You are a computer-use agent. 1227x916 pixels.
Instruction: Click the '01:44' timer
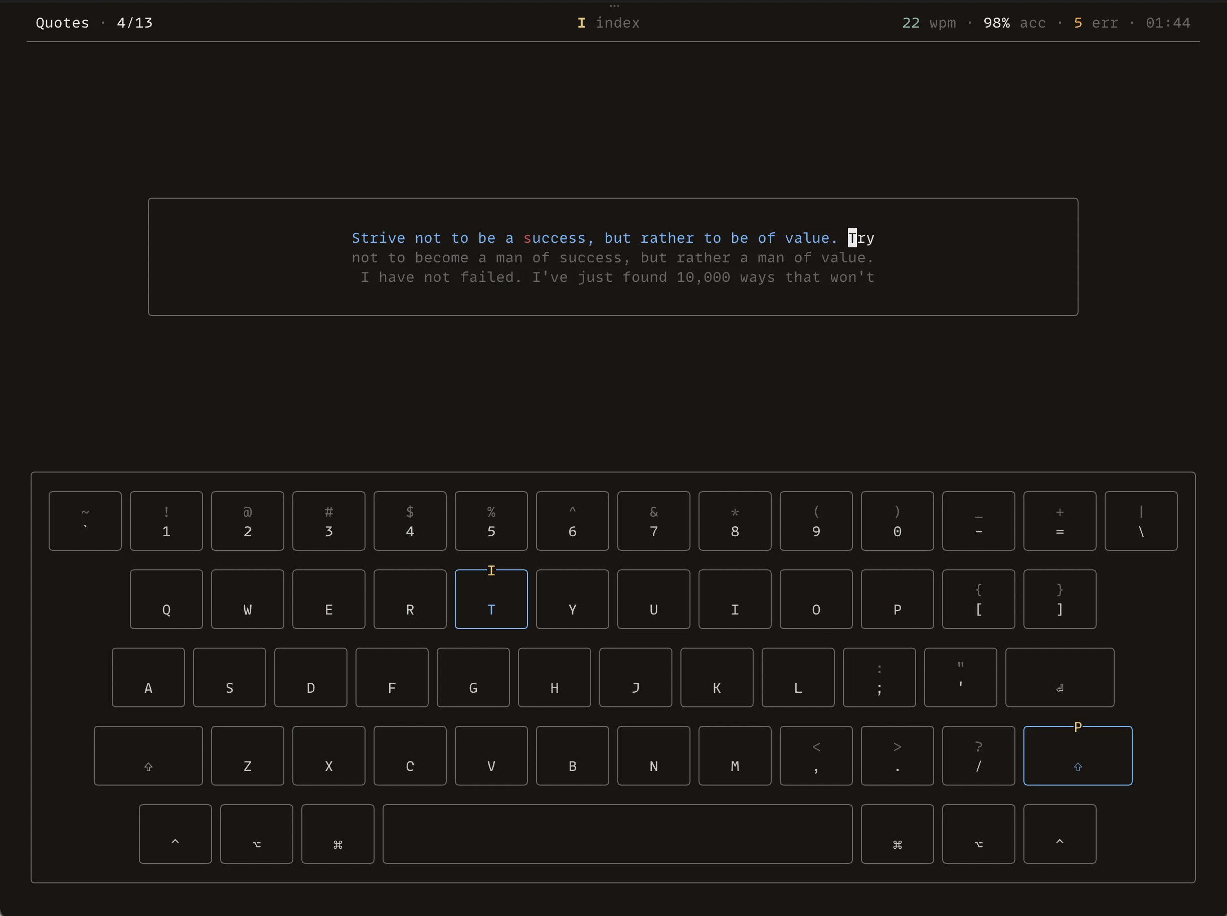pyautogui.click(x=1168, y=23)
